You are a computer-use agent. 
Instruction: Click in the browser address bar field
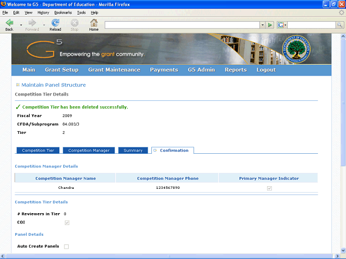tap(182, 25)
